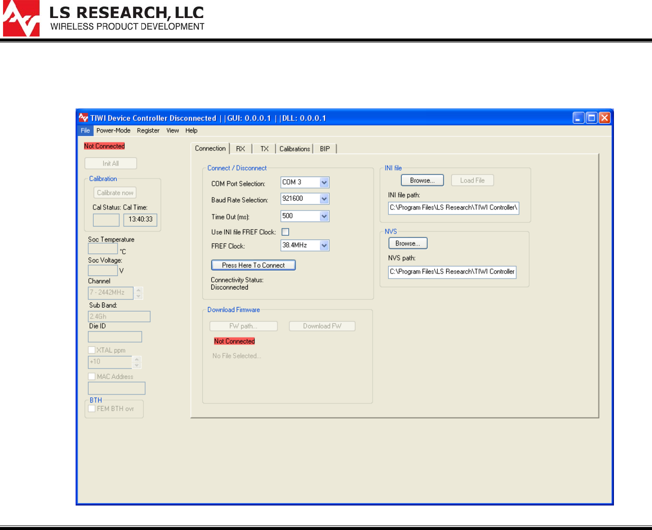Browse for an INI file
The image size is (652, 530).
(422, 180)
